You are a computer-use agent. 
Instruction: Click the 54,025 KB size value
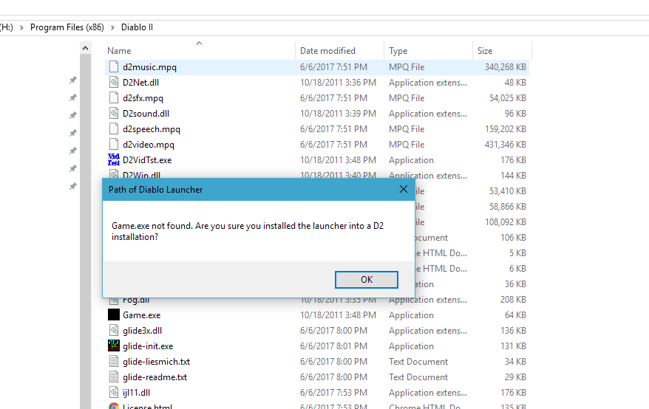click(507, 98)
